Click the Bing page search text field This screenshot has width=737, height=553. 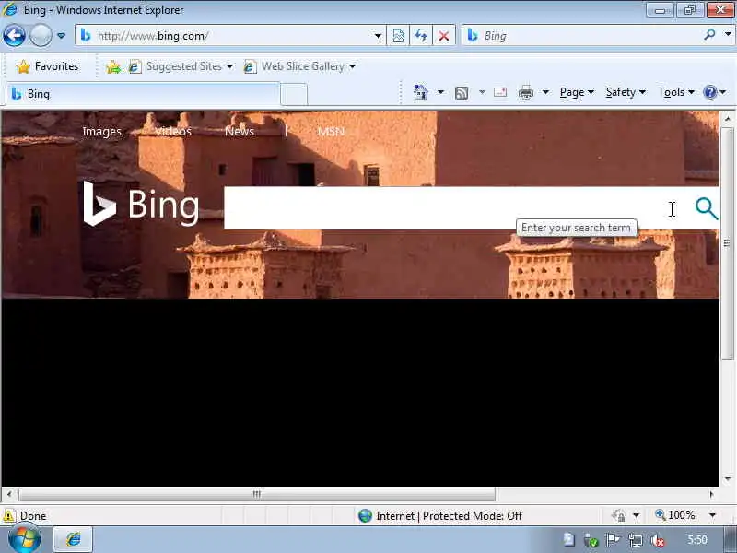point(455,208)
